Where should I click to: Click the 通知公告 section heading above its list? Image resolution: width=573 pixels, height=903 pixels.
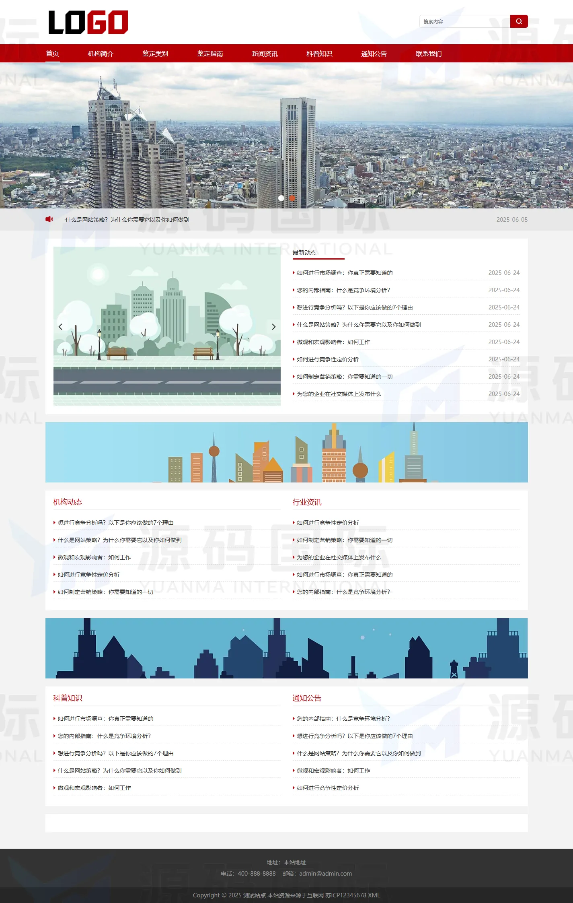pyautogui.click(x=307, y=698)
